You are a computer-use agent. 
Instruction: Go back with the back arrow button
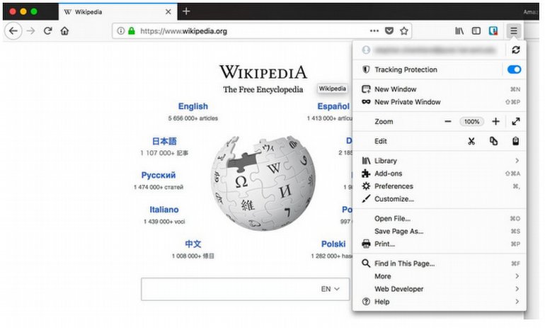13,31
